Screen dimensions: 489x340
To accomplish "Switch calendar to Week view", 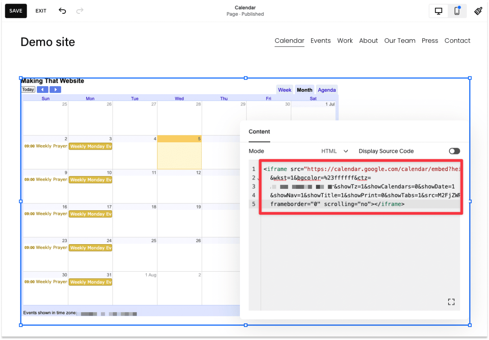I will [284, 89].
